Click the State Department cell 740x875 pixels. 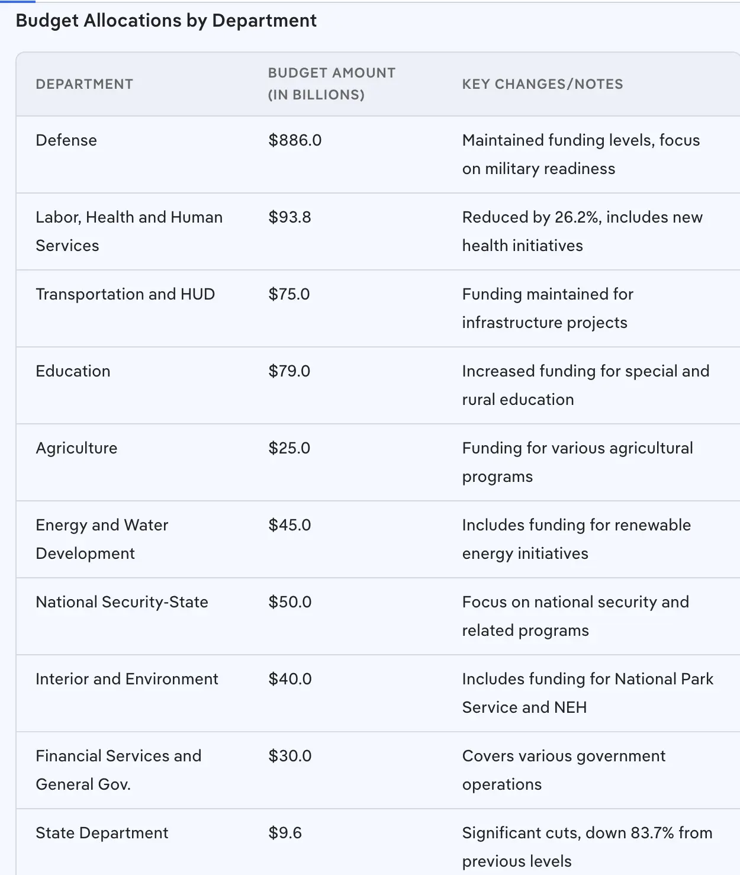102,833
